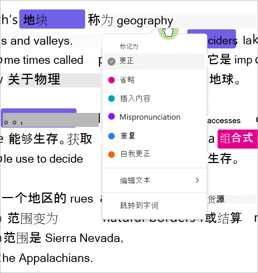Click the orange 自我更正 color dot
This screenshot has width=258, height=273.
111,155
